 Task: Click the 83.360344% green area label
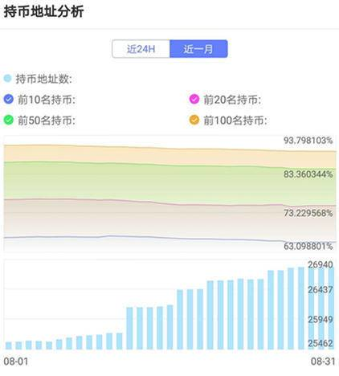[308, 174]
